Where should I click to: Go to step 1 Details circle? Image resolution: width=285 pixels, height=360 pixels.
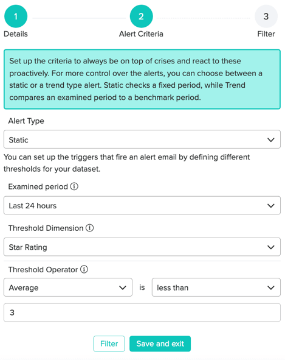[x=16, y=16]
